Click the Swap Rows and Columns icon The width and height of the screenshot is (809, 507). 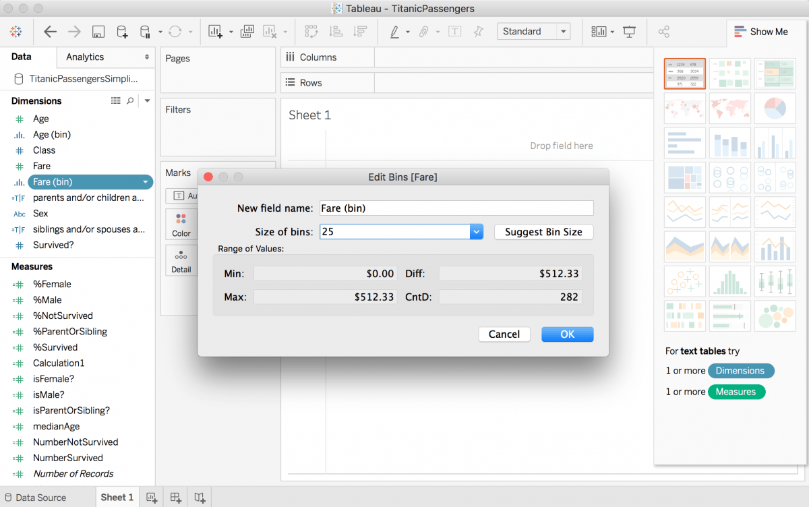[x=311, y=32]
